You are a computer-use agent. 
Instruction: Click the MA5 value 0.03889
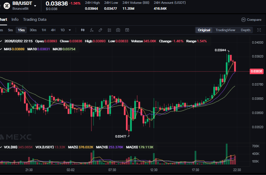18,49
